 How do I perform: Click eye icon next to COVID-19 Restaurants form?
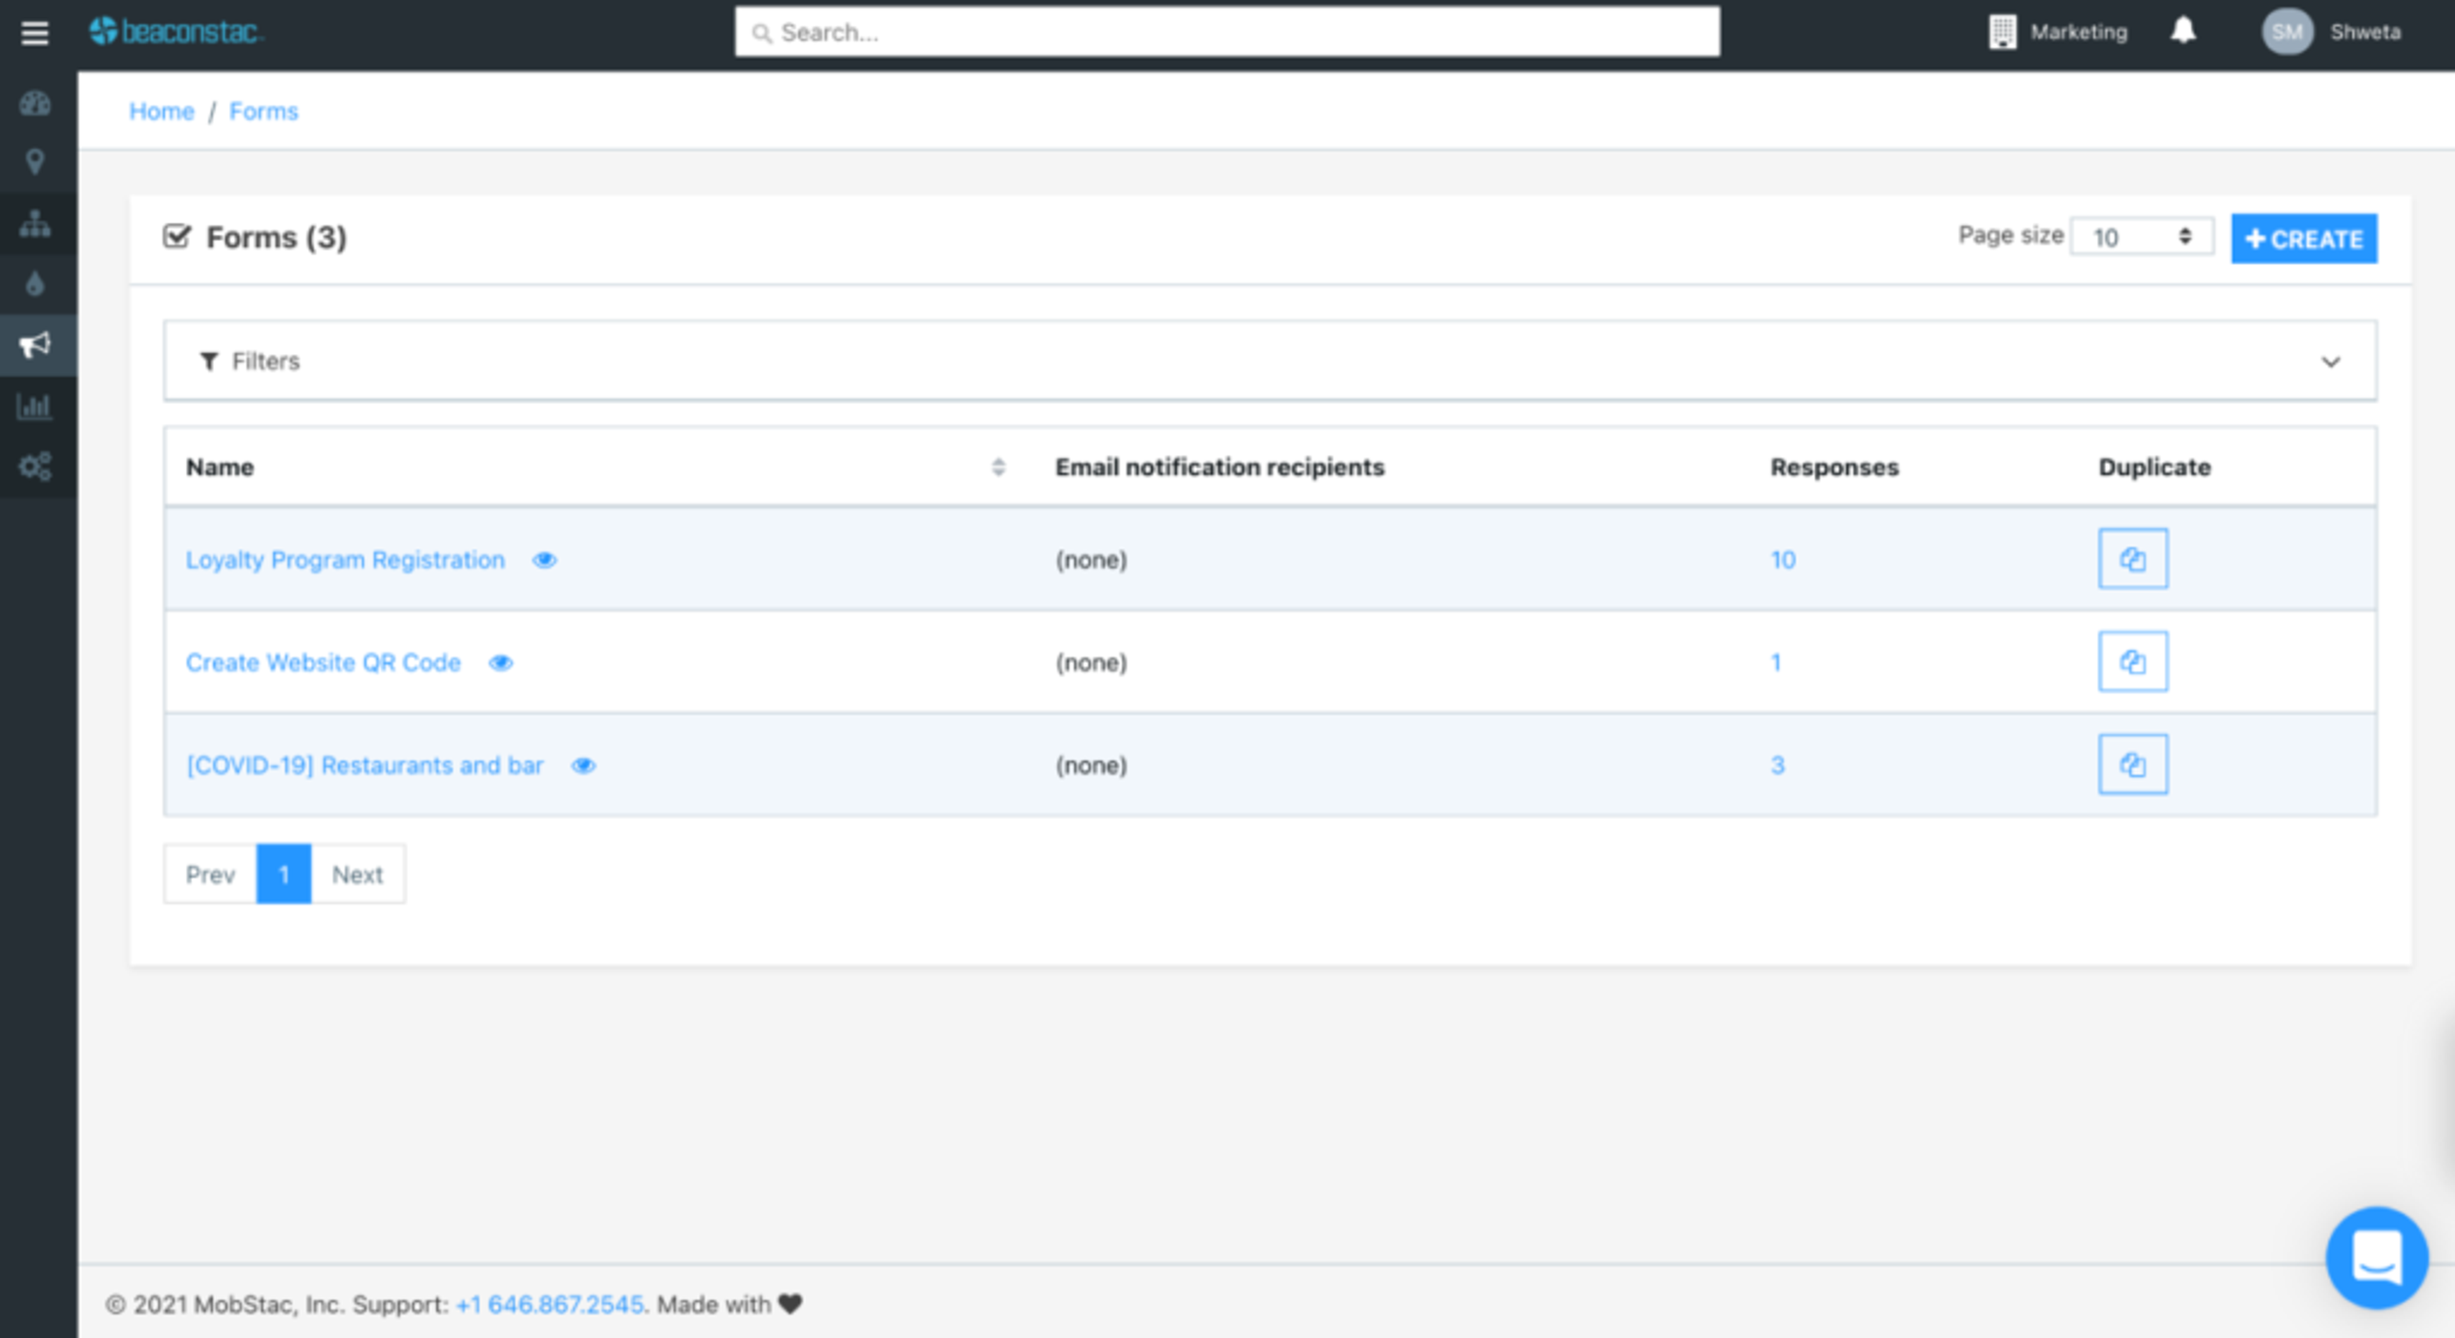click(x=583, y=766)
